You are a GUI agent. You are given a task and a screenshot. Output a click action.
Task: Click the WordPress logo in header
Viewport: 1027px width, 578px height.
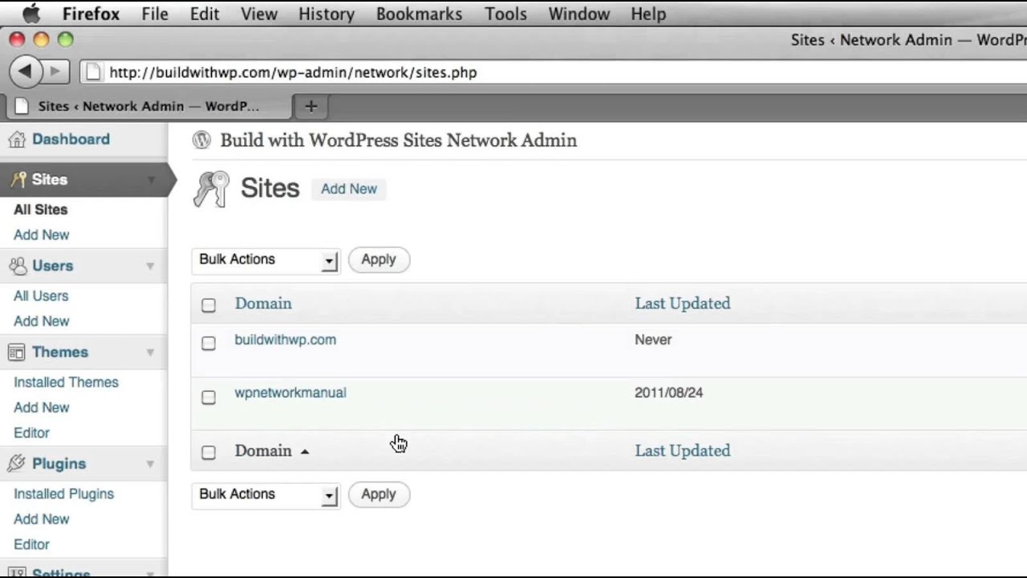[201, 140]
